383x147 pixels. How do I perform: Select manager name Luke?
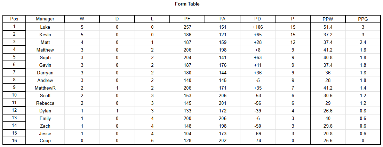[45, 27]
